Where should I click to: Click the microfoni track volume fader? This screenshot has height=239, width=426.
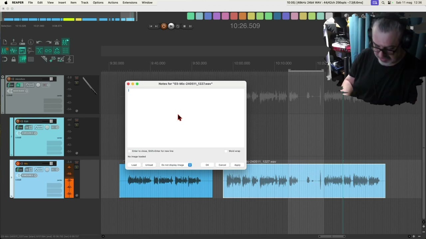51,79
